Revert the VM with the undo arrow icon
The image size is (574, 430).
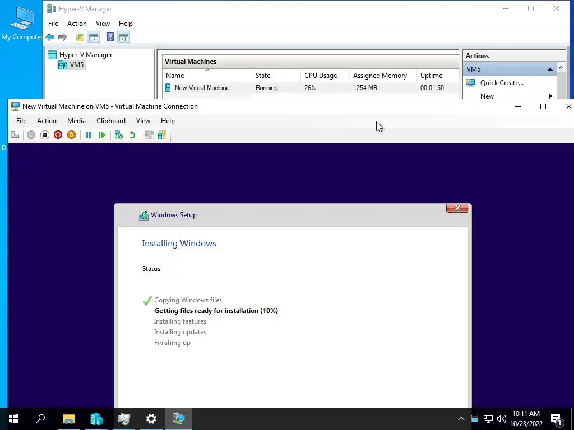pyautogui.click(x=132, y=135)
